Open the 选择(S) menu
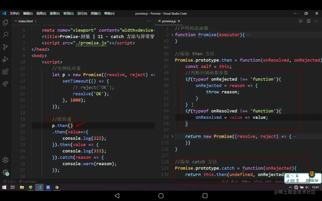 coord(41,13)
